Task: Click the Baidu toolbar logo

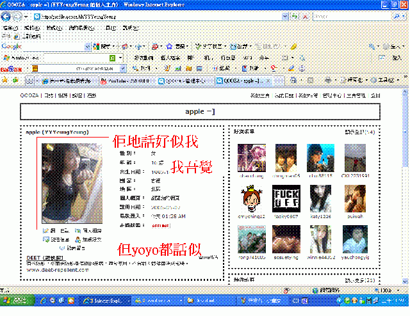Action: (x=12, y=69)
